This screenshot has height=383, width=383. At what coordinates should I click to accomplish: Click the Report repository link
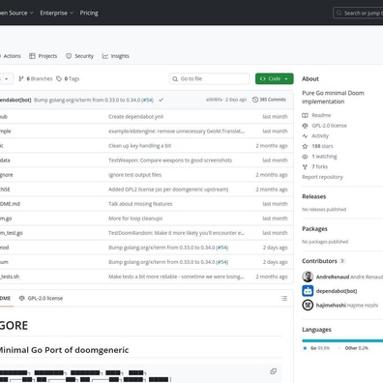point(322,177)
